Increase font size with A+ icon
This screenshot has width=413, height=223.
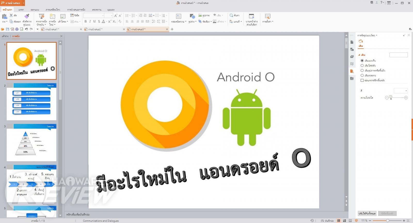click(x=116, y=16)
